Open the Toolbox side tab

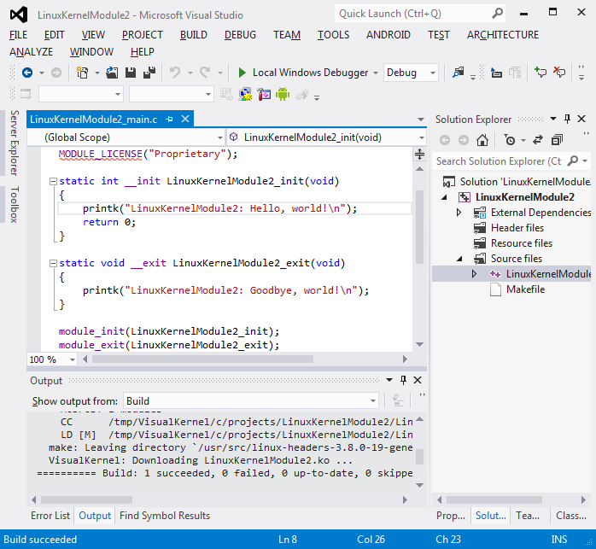tap(14, 205)
